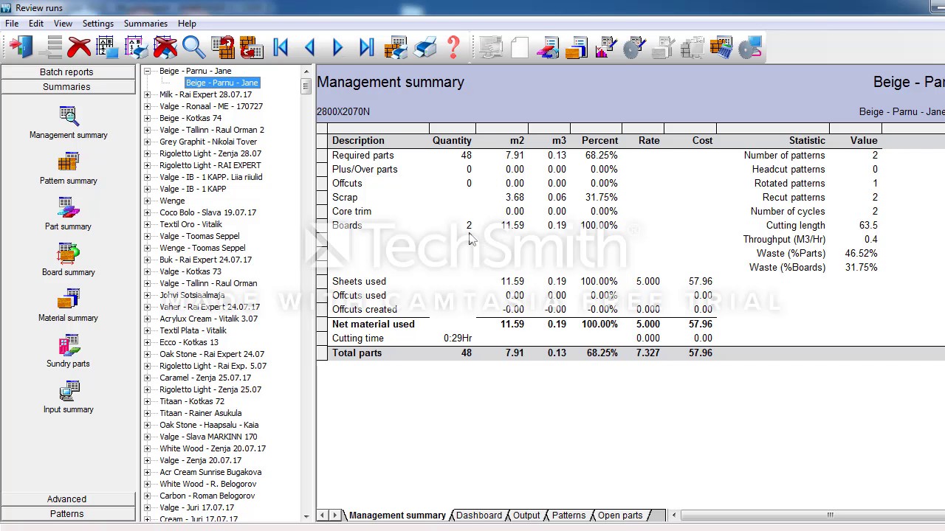Open the Edit menu
Image resolution: width=945 pixels, height=531 pixels.
pos(36,24)
